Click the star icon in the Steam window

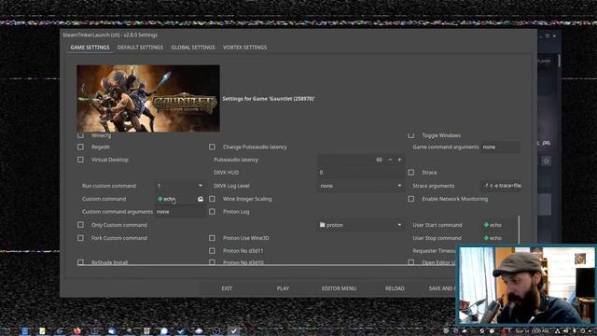point(547,161)
